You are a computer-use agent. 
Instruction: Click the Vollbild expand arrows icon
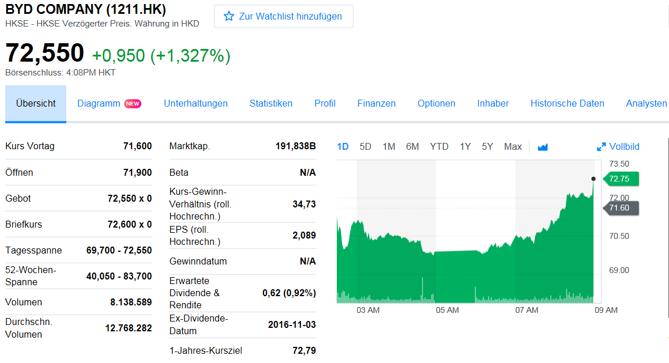click(x=601, y=147)
